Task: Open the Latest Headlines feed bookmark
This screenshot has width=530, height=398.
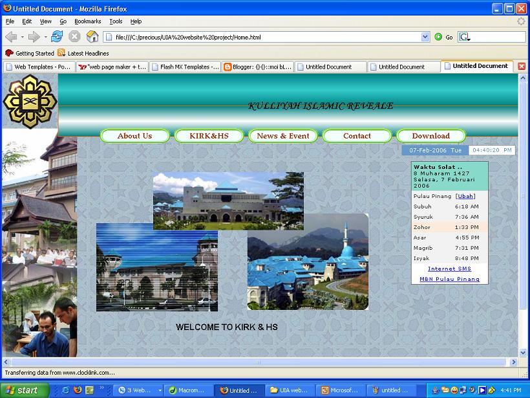Action: click(x=83, y=53)
